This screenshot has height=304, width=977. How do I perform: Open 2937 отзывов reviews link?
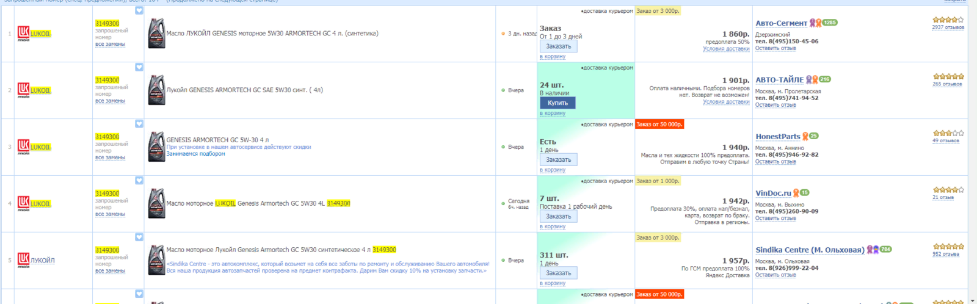pos(948,27)
